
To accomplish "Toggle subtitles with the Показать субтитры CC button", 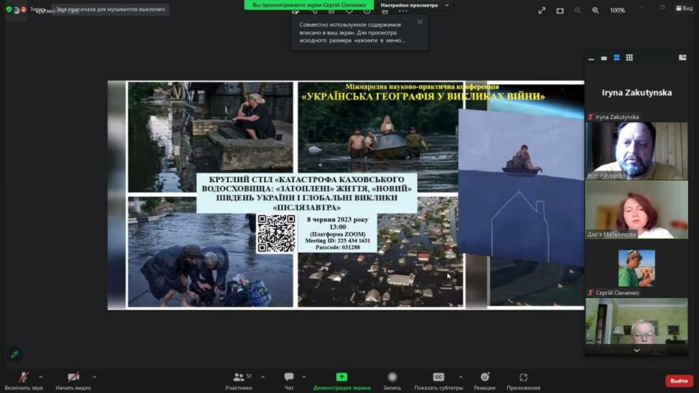I will 439,377.
